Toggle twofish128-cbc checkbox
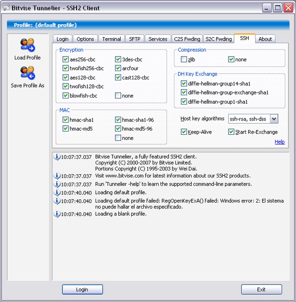The height and width of the screenshot is (302, 296). [66, 86]
